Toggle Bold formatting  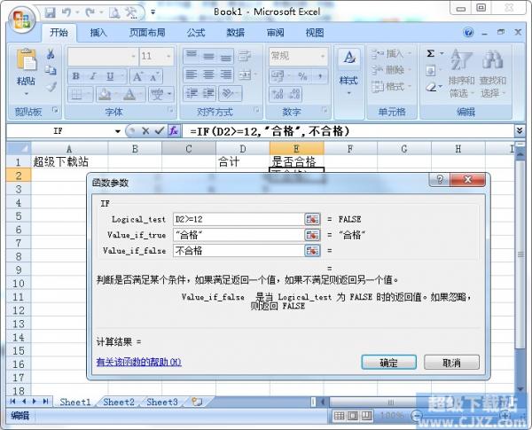pyautogui.click(x=76, y=76)
